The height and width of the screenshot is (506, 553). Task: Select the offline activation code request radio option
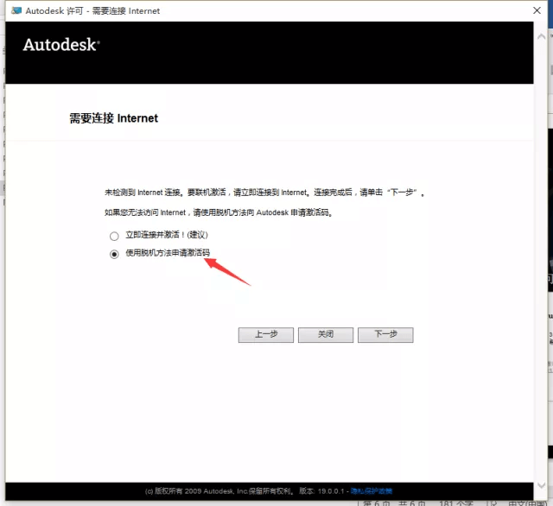(x=114, y=254)
